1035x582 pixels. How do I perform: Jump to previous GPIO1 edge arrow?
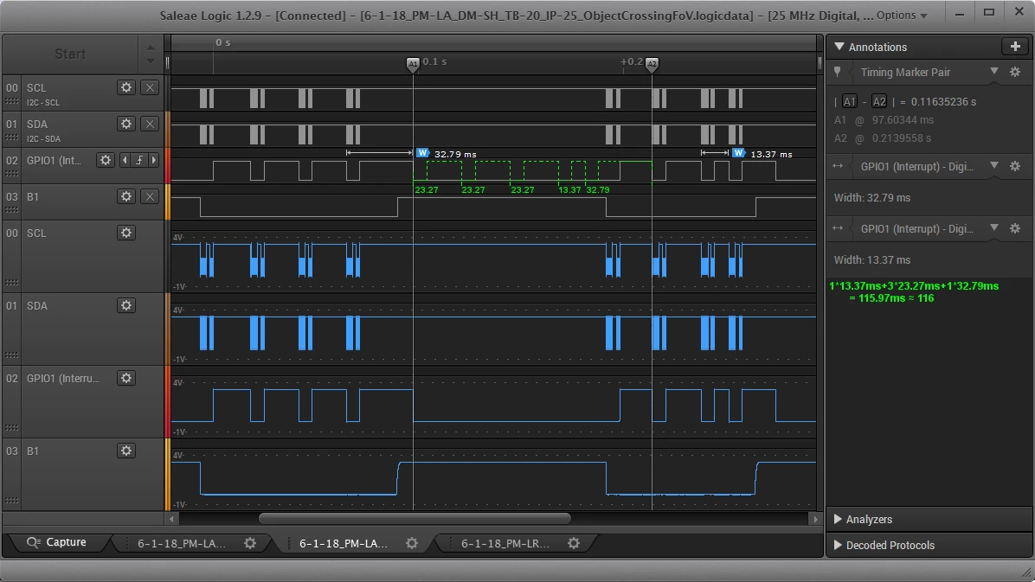coord(125,160)
